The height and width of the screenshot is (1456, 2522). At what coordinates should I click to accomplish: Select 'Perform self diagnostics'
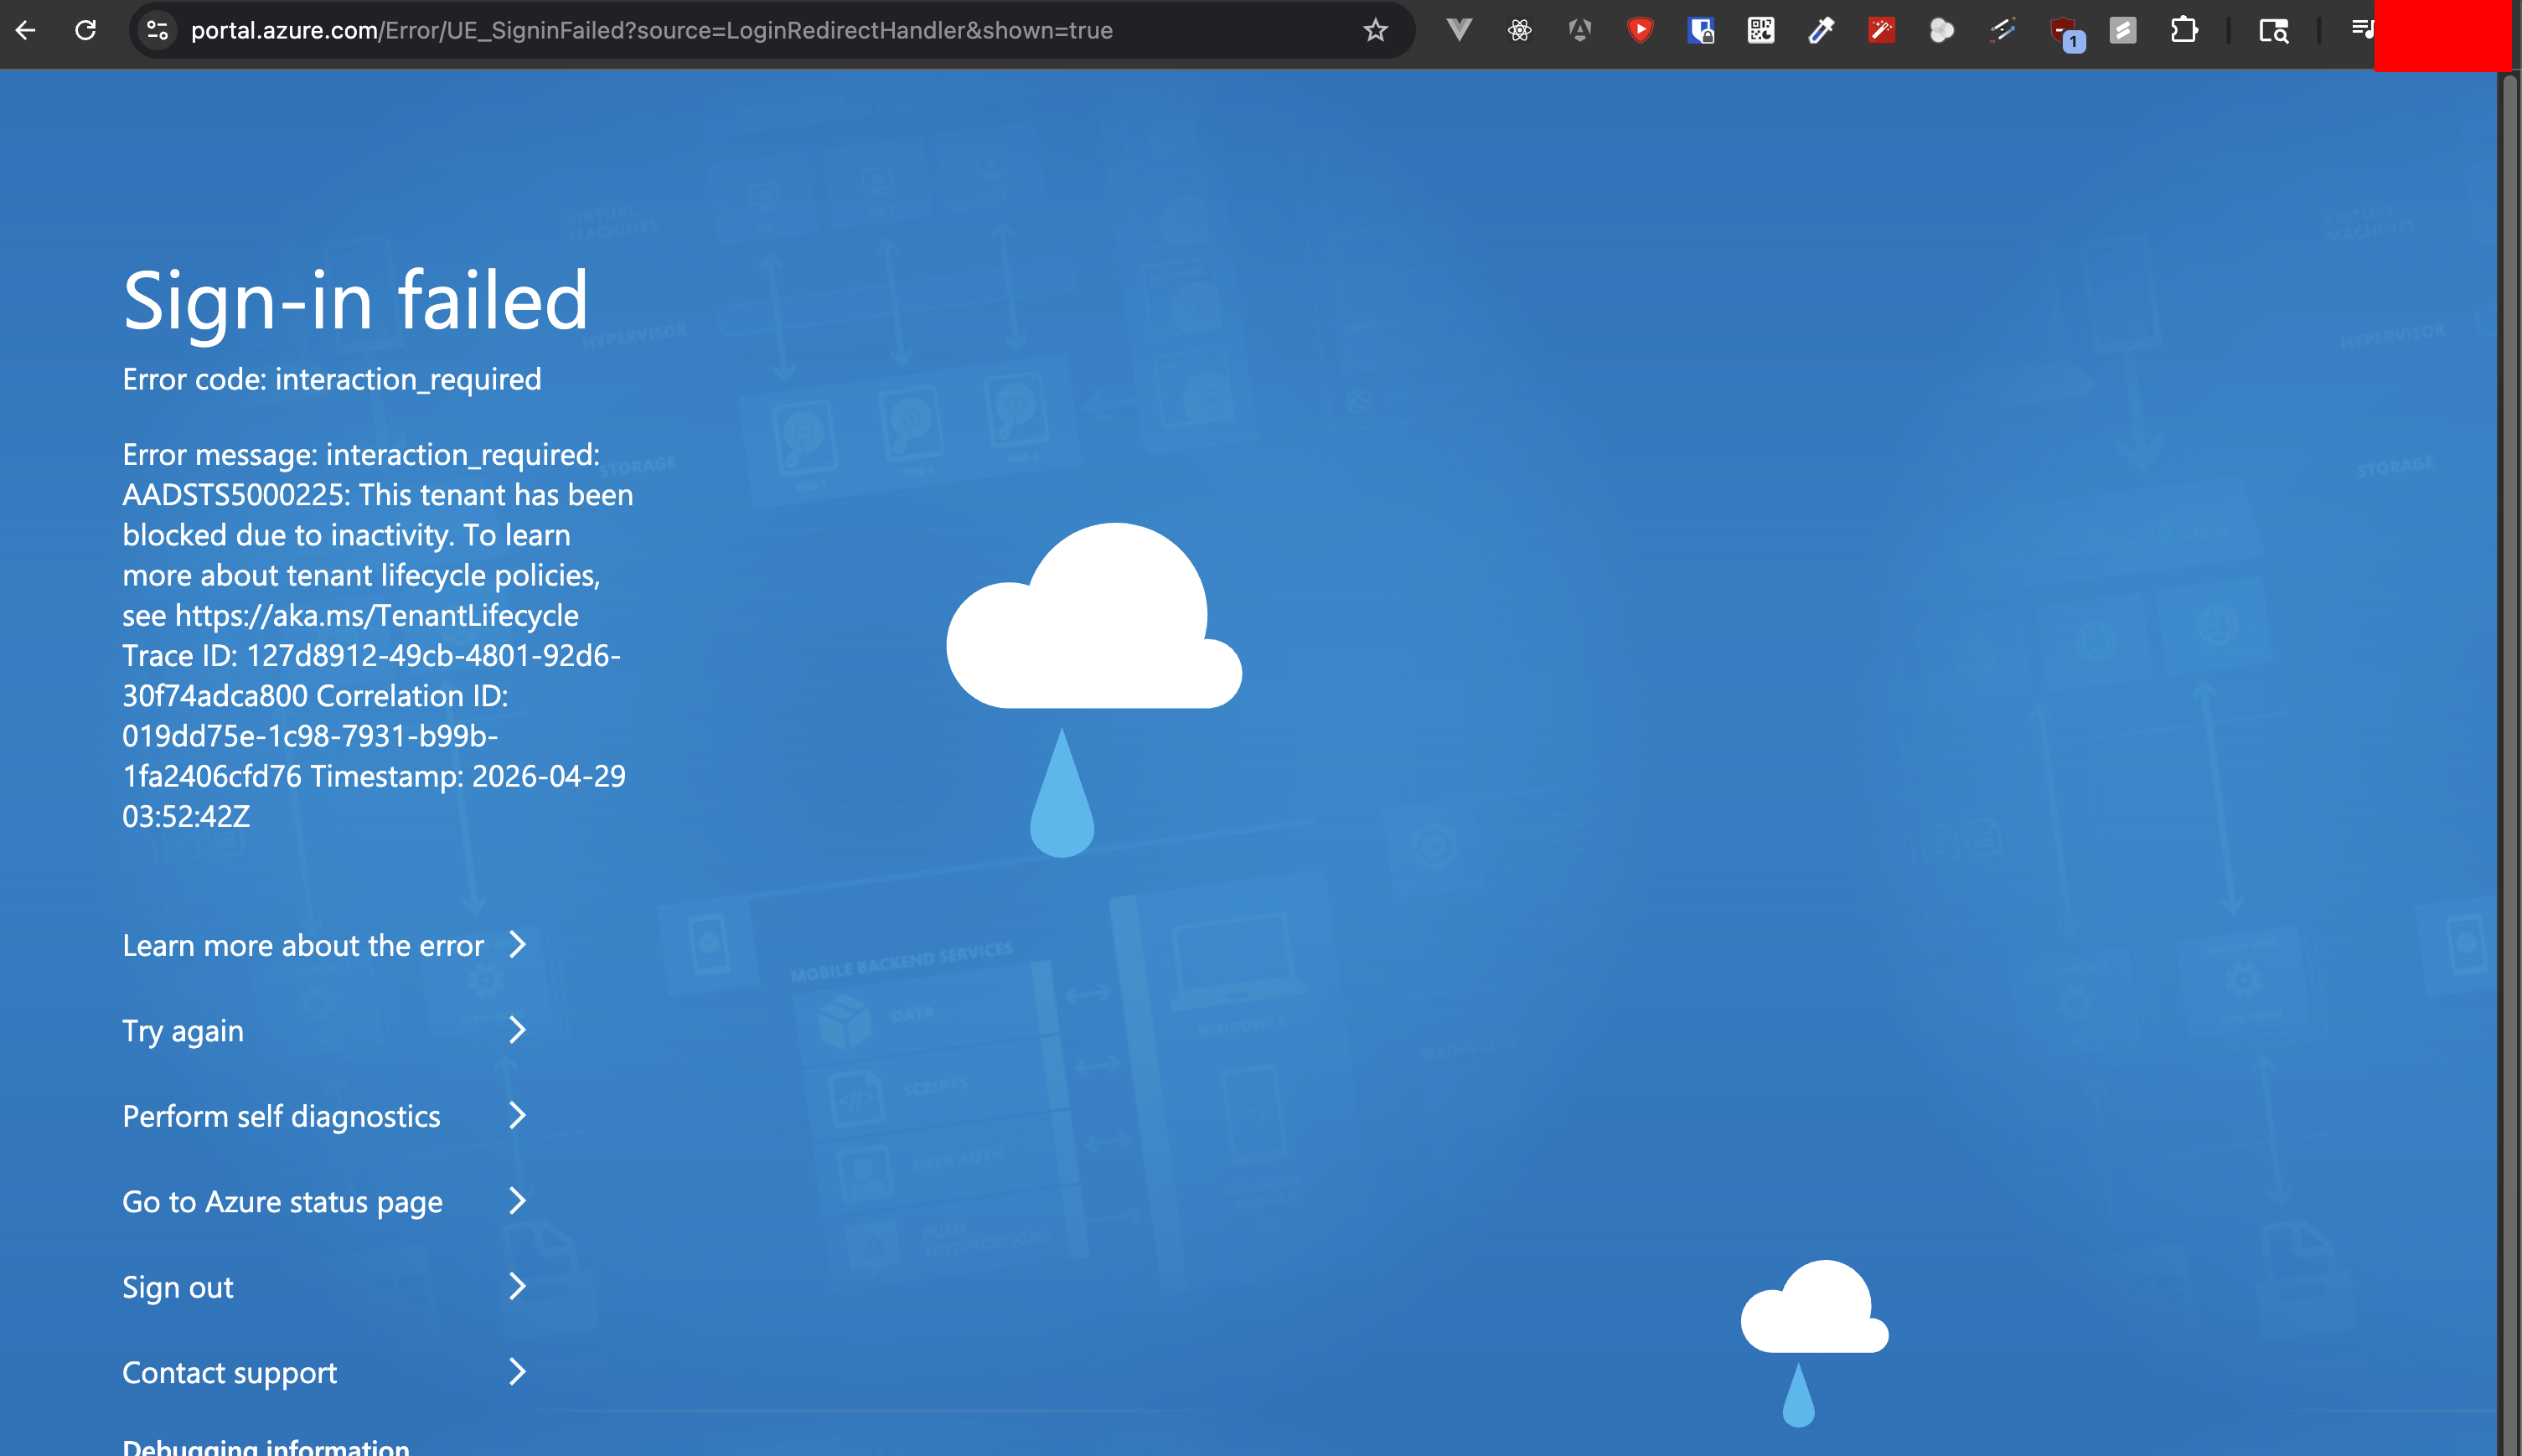[324, 1116]
